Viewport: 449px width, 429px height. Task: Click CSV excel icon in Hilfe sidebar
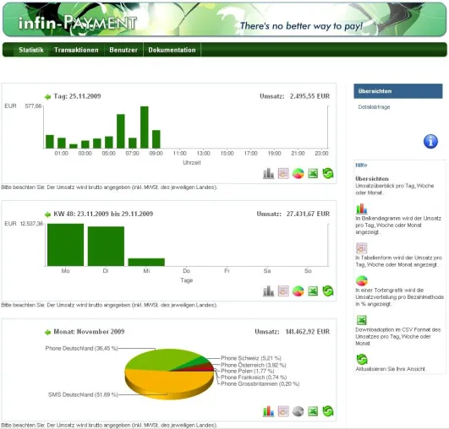(362, 320)
